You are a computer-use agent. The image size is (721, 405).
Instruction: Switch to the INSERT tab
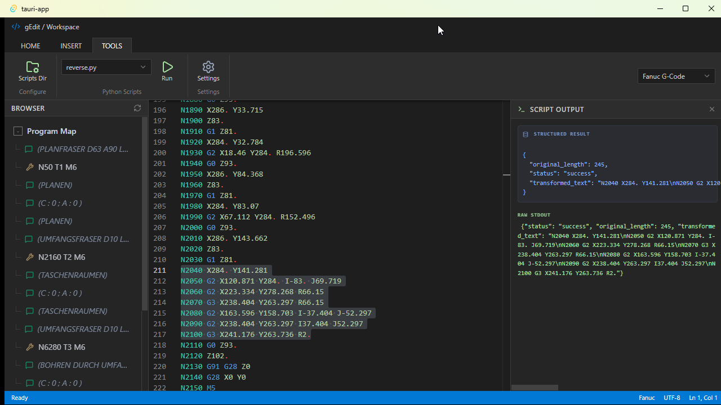point(71,46)
